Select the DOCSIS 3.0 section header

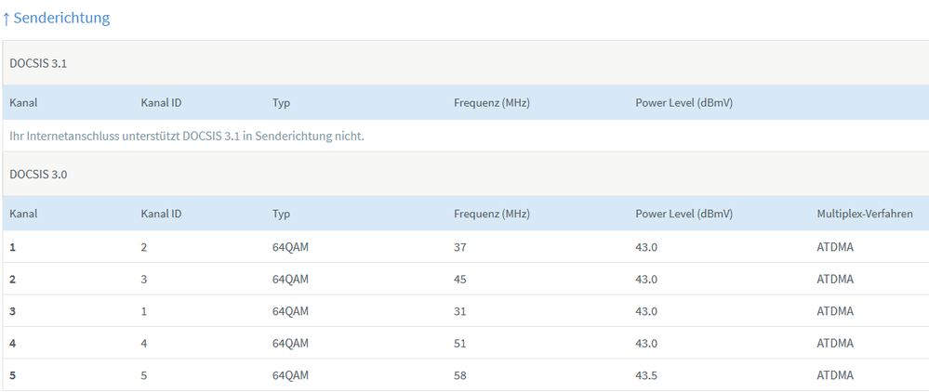38,175
